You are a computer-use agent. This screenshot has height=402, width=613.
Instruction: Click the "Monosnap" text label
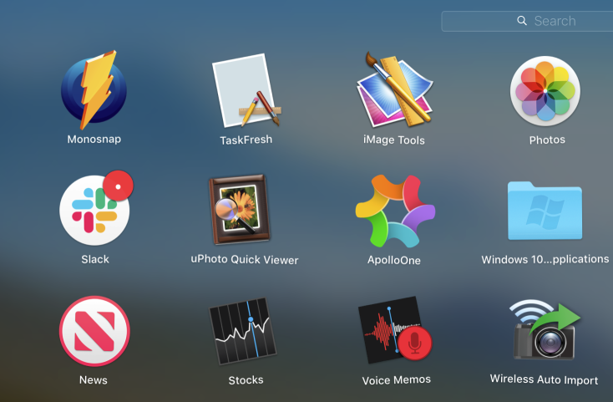coord(94,140)
